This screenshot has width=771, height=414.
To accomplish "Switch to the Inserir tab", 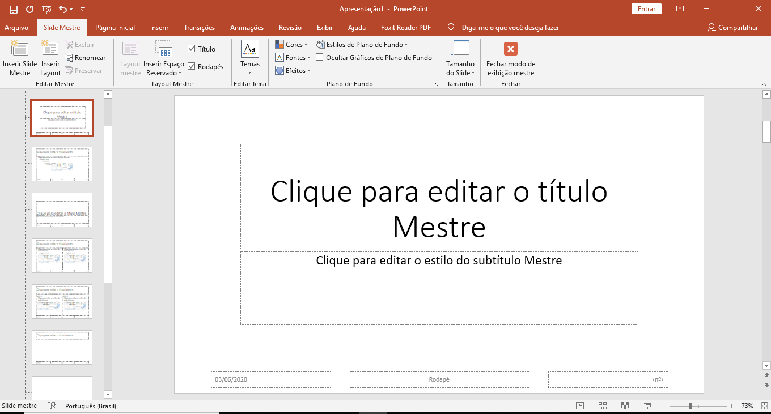I will 159,28.
